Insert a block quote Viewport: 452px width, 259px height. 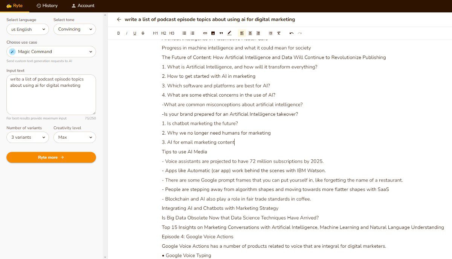click(221, 33)
